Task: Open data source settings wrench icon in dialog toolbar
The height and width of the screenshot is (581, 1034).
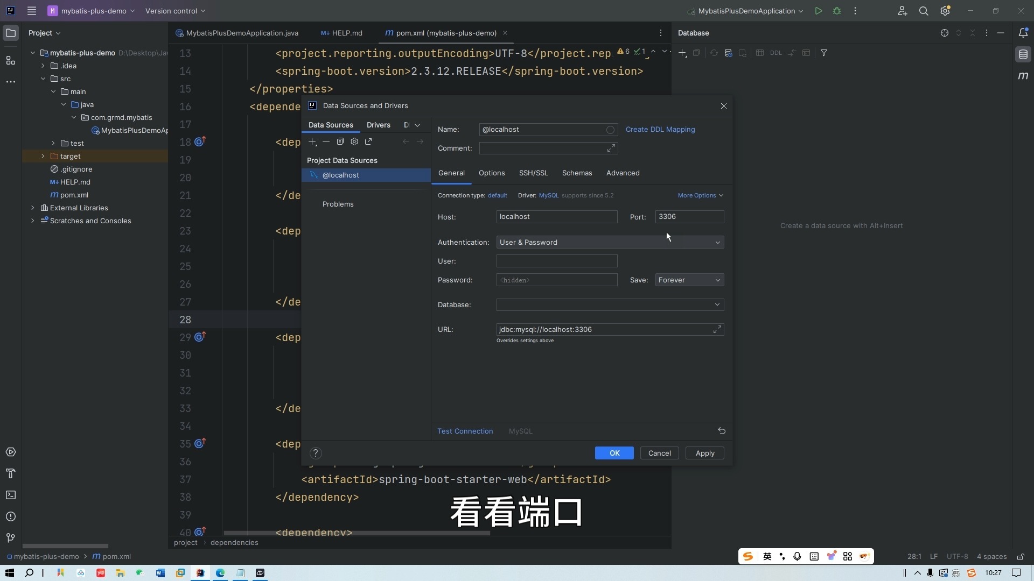Action: 354,141
